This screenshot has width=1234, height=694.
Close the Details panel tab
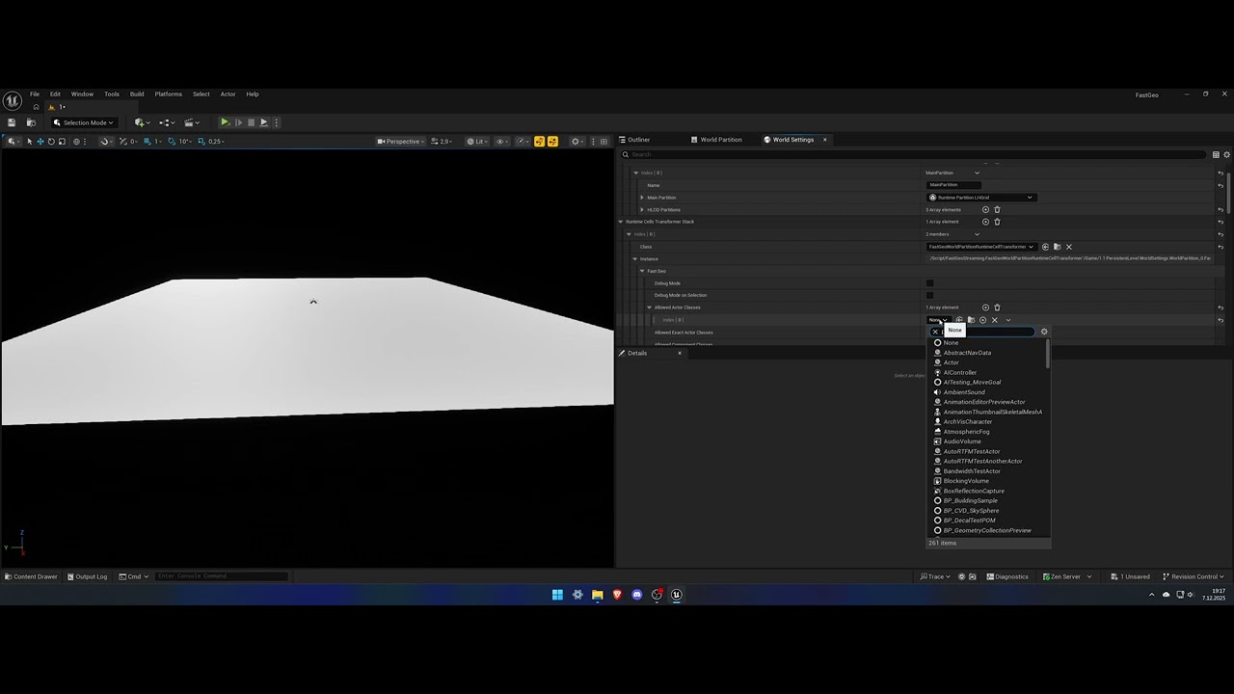(679, 353)
